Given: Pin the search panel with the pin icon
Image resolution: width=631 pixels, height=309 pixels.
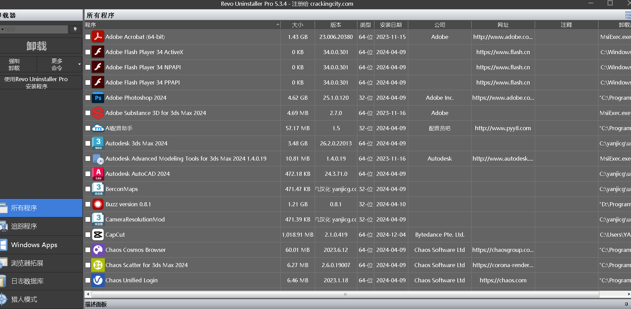Looking at the screenshot, I should pyautogui.click(x=75, y=29).
